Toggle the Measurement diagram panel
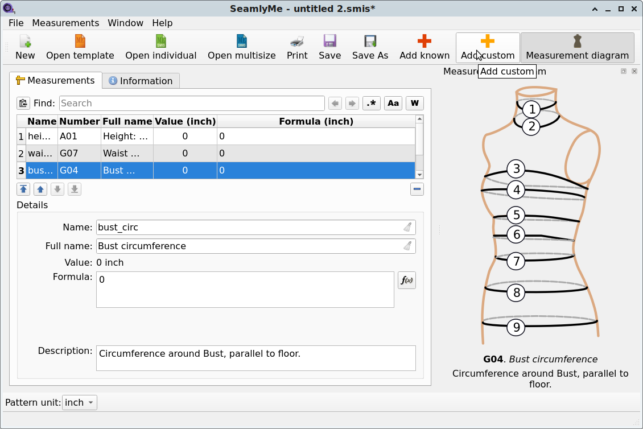This screenshot has width=643, height=429. click(x=578, y=48)
